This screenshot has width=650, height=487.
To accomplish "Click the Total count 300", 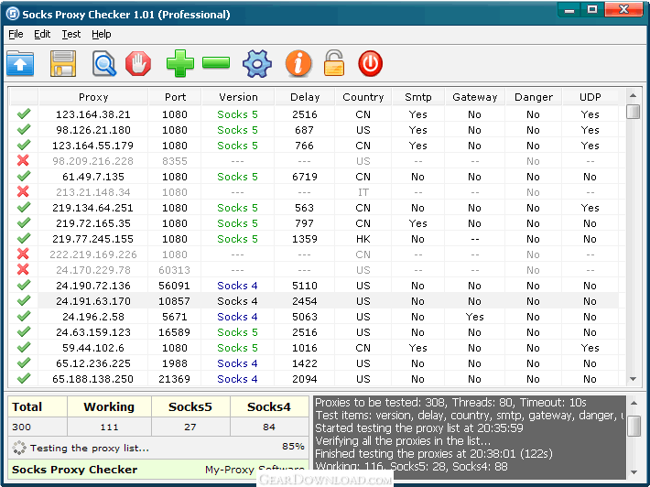I will [22, 427].
